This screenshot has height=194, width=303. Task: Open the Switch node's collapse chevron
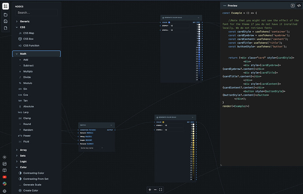[111, 125]
